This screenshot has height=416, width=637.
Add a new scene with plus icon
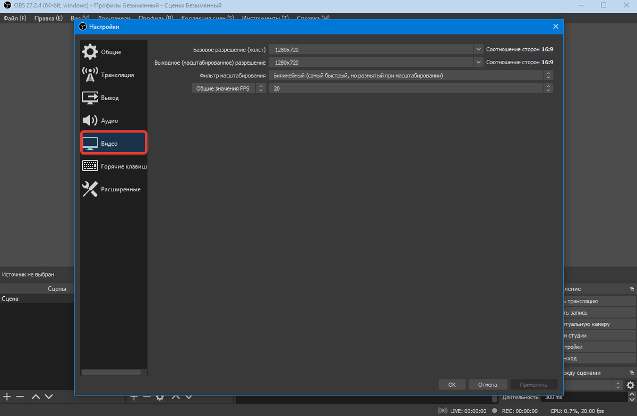tap(7, 396)
